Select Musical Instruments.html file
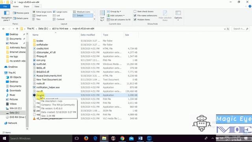This screenshot has width=252, height=142. 49,76
